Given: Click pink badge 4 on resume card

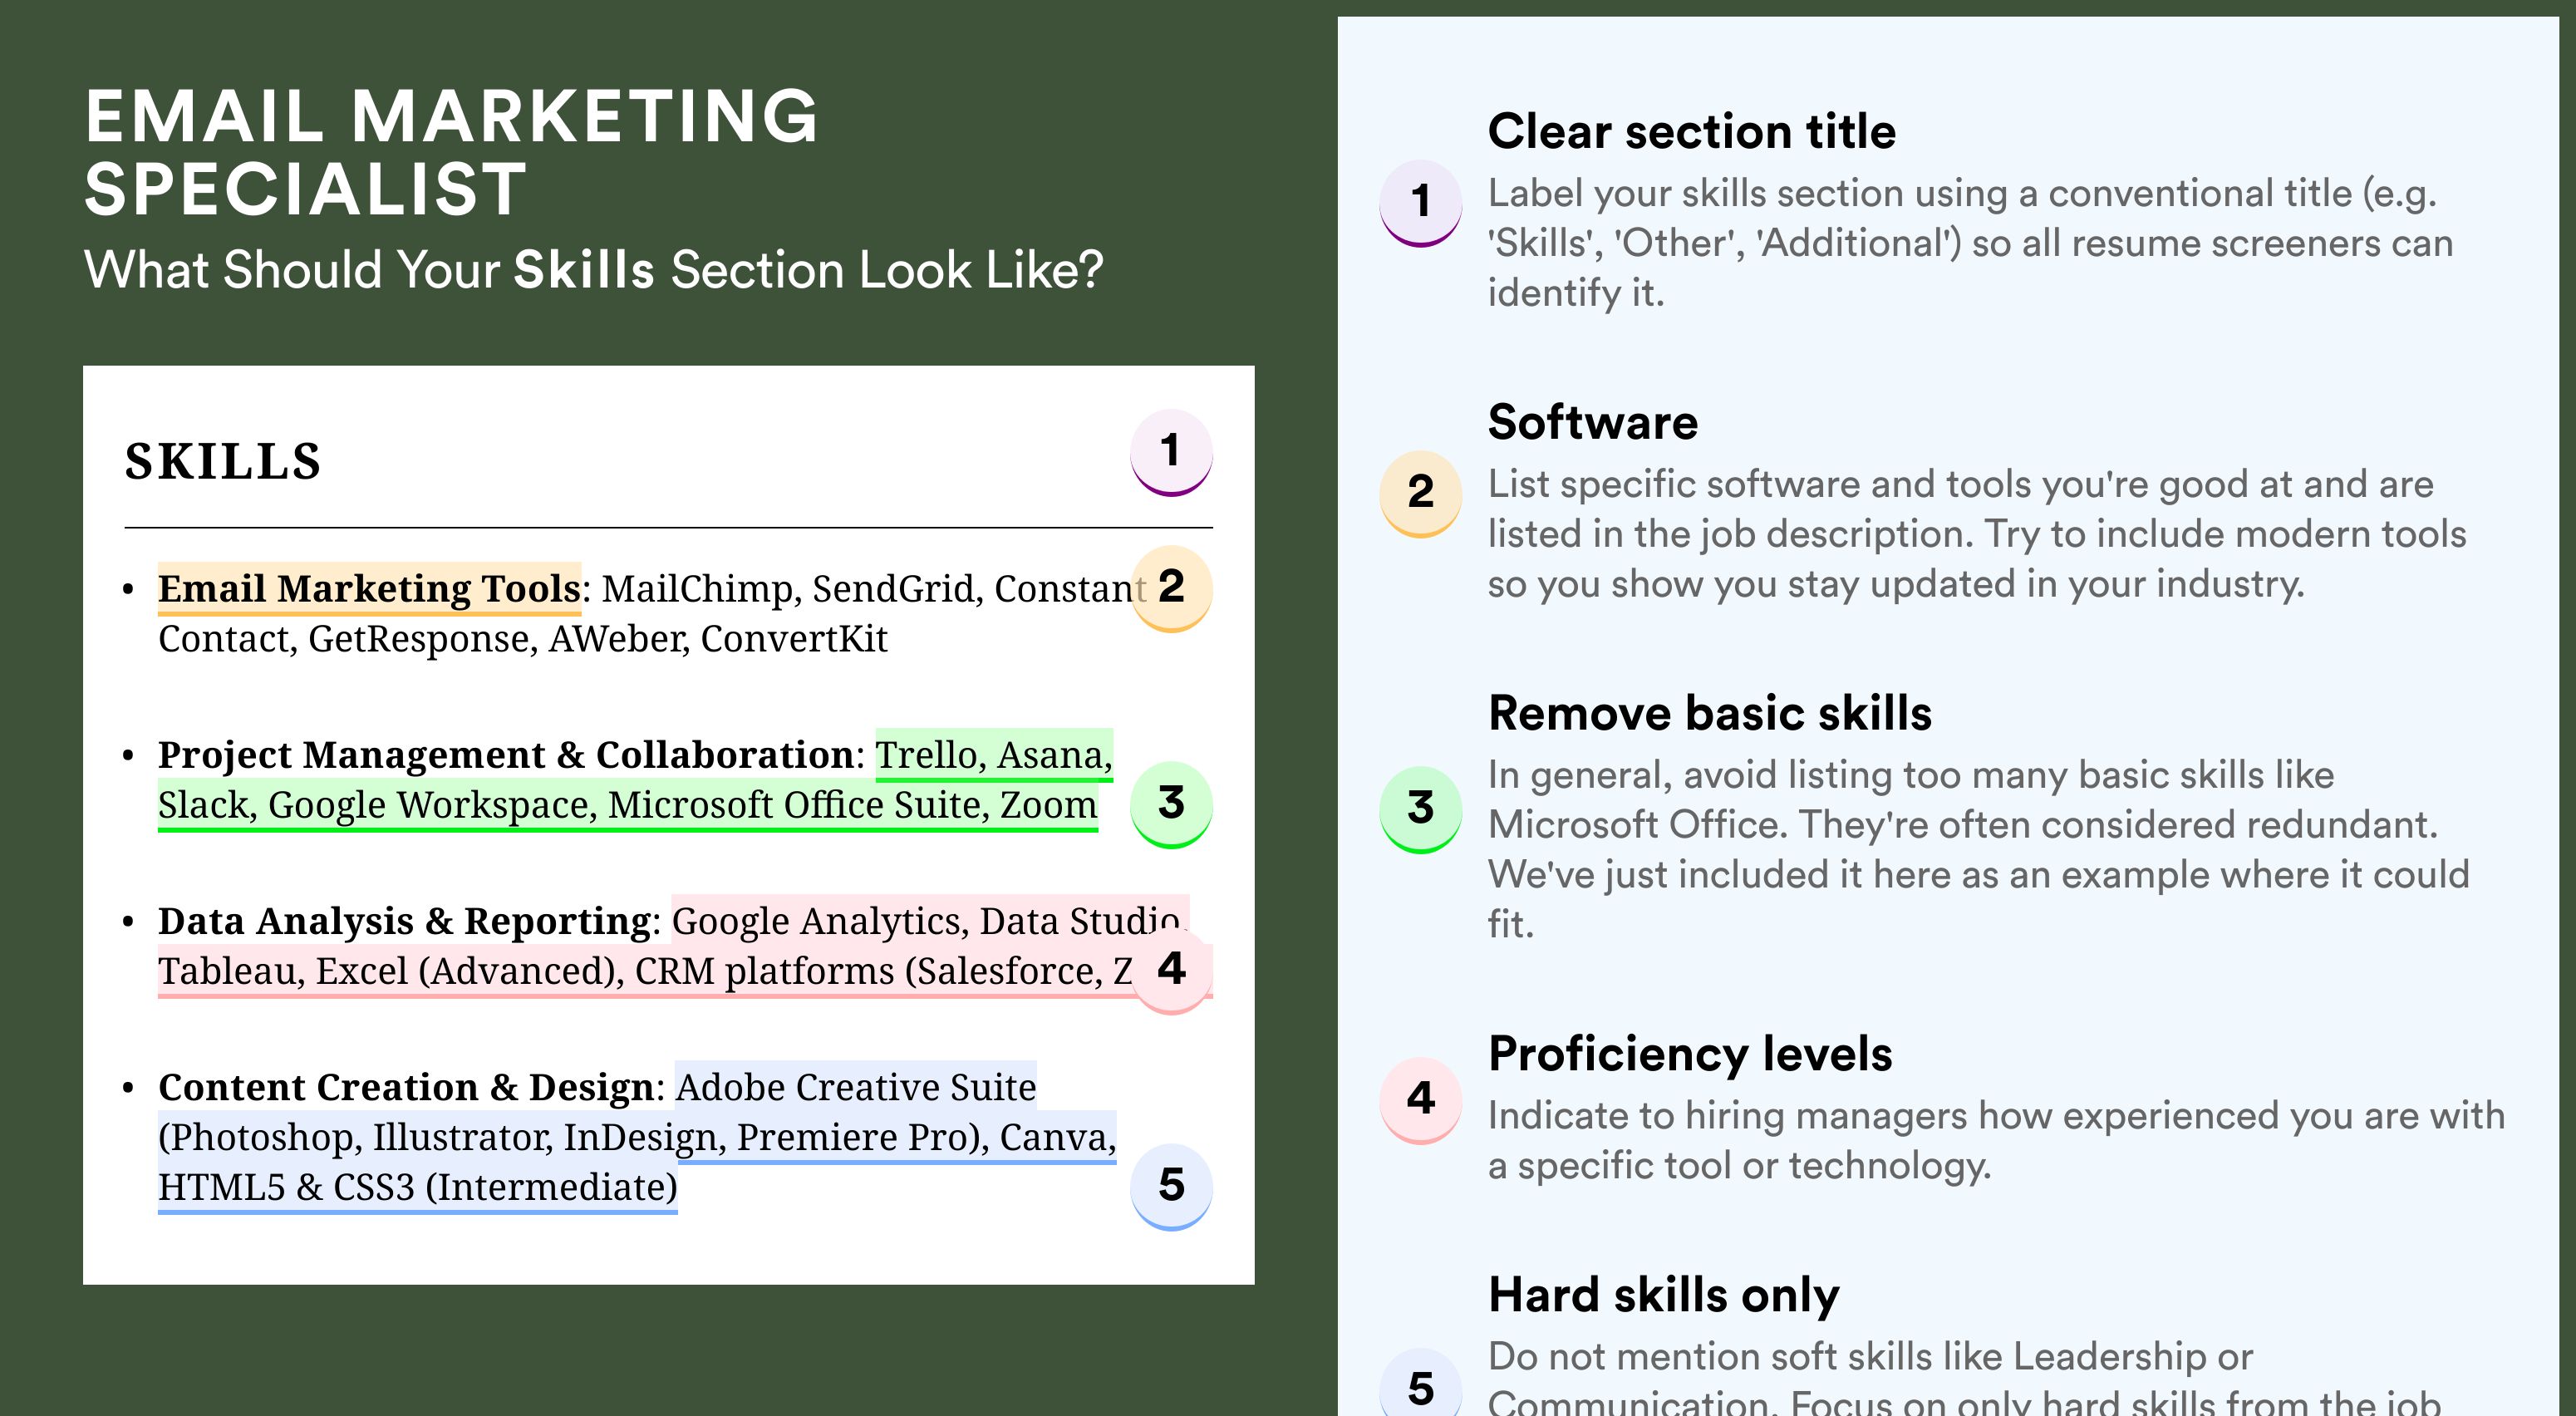Looking at the screenshot, I should point(1171,970).
